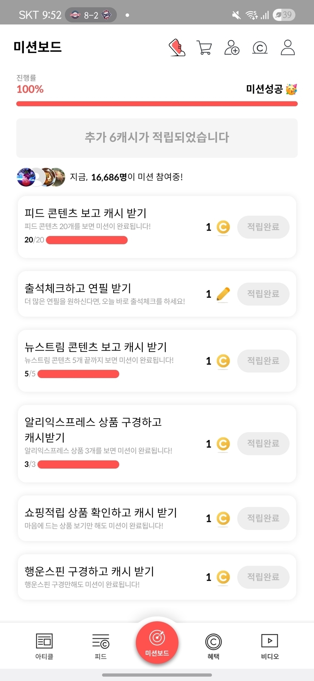Image resolution: width=314 pixels, height=681 pixels.
Task: Open the user profile icon
Action: coord(288,48)
